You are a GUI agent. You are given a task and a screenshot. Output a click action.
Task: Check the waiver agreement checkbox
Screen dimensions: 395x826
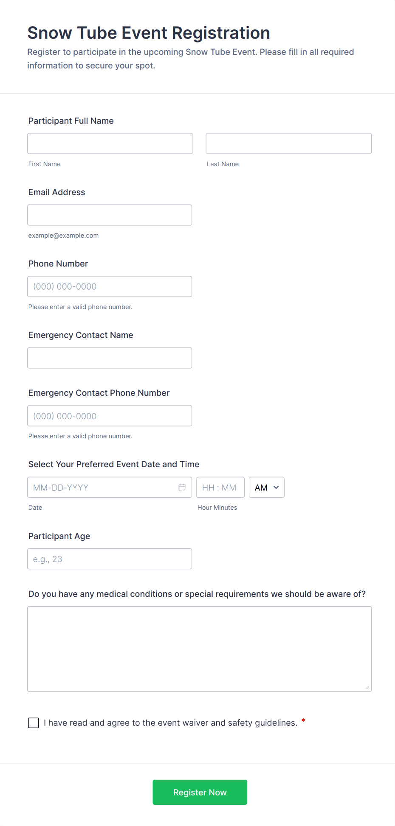pyautogui.click(x=34, y=723)
